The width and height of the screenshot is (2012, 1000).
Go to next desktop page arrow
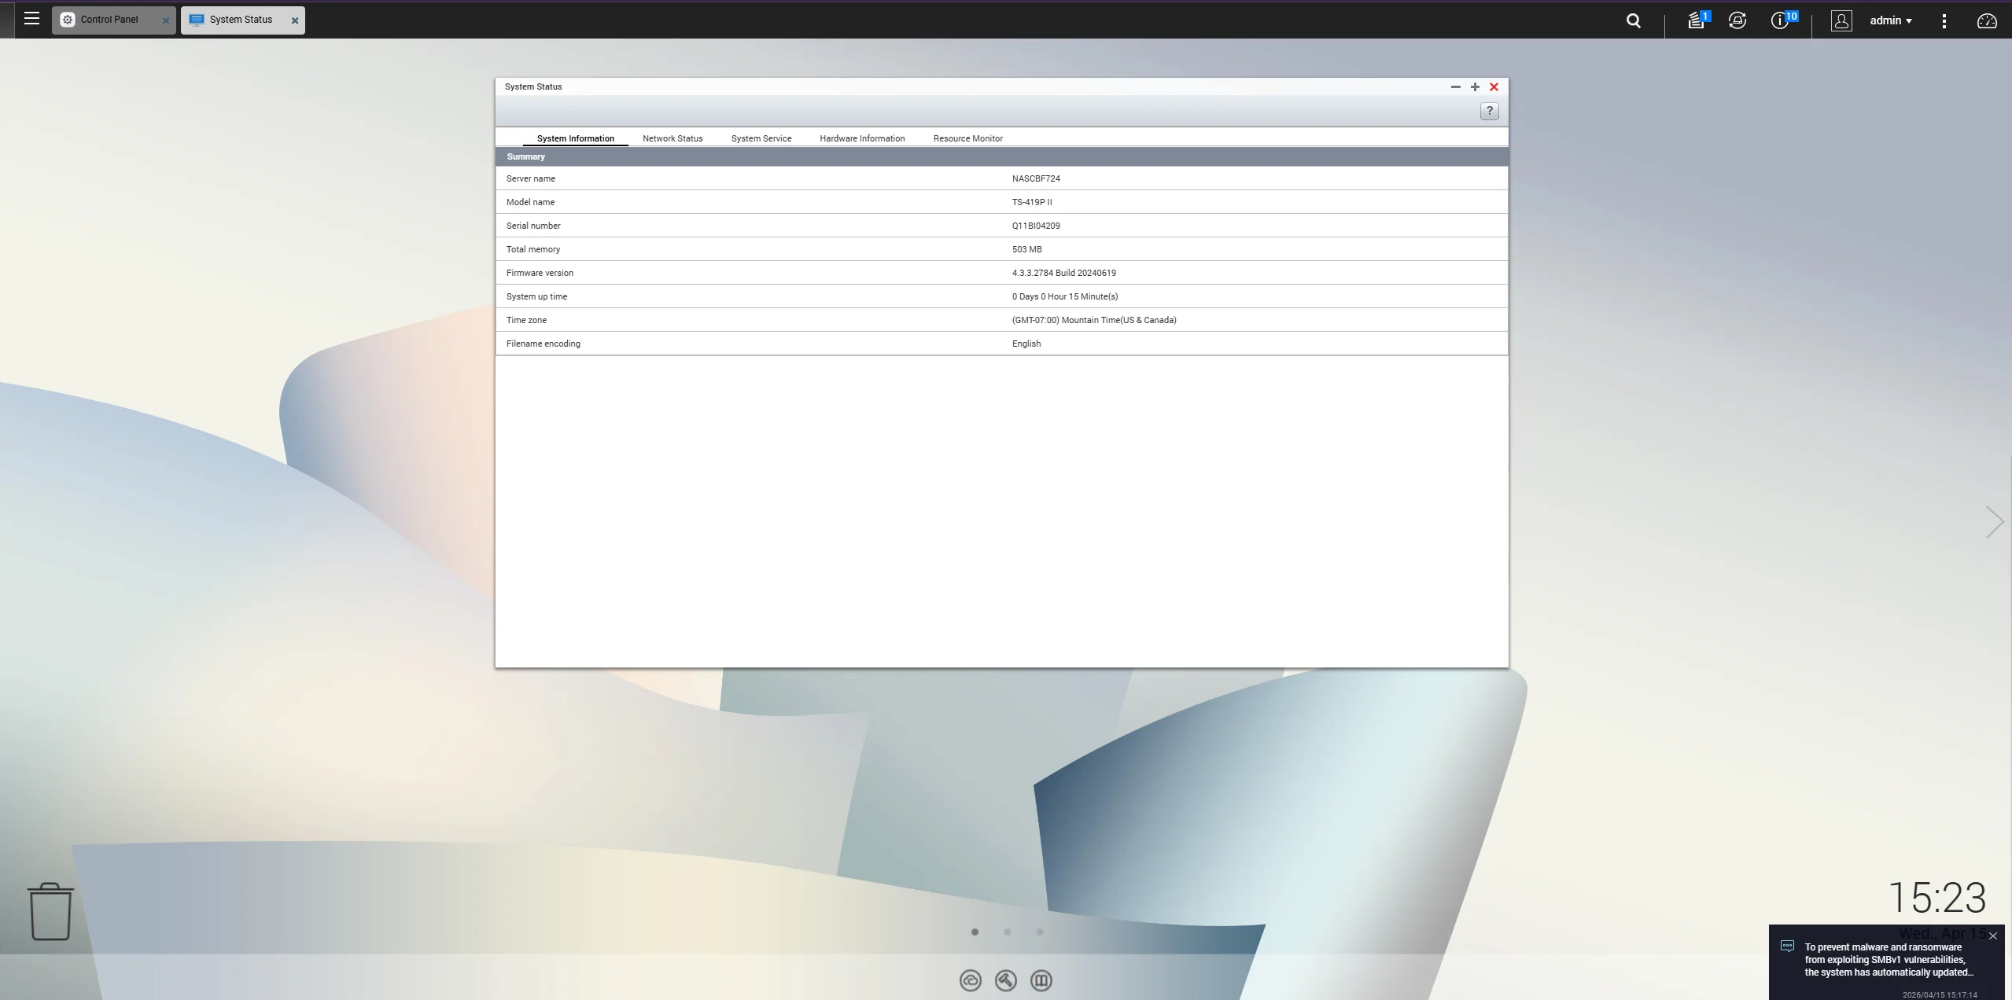1994,522
